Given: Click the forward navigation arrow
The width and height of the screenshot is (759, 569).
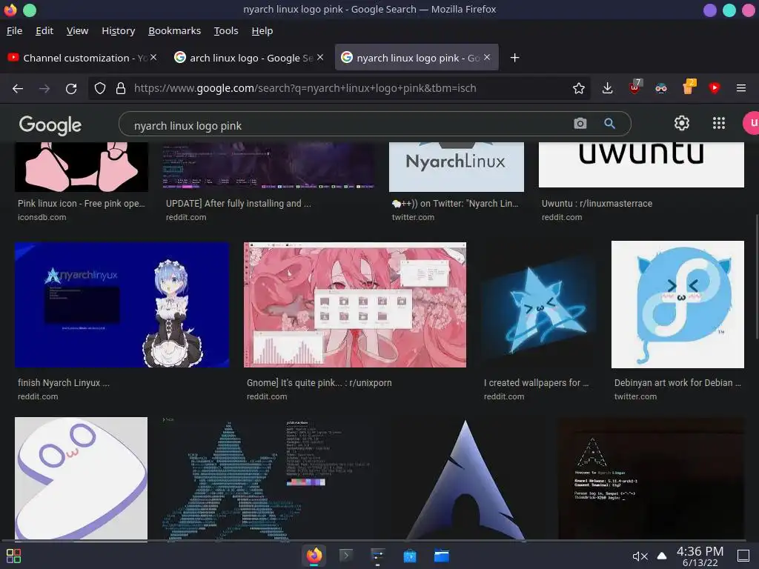Looking at the screenshot, I should point(44,89).
